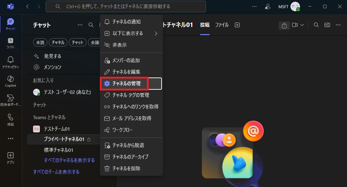Open the チャット icon in left rail
347x187 pixels.
point(11,24)
